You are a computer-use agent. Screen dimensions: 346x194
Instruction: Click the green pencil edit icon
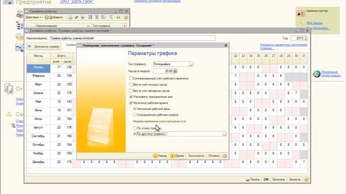76,17
